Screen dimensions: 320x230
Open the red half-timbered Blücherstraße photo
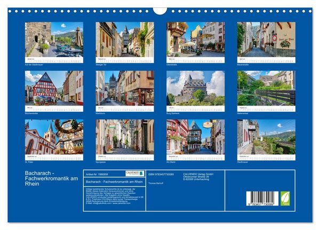point(54,88)
